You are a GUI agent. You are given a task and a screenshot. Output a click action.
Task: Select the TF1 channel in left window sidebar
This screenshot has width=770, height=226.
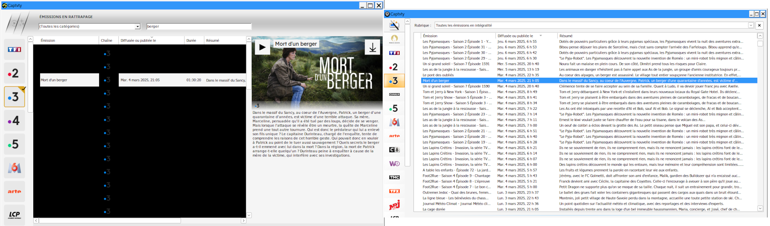point(14,50)
